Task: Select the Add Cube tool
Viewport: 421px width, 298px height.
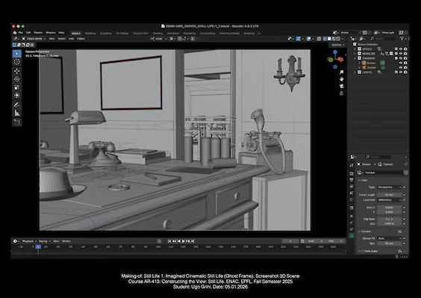Action: tap(17, 122)
